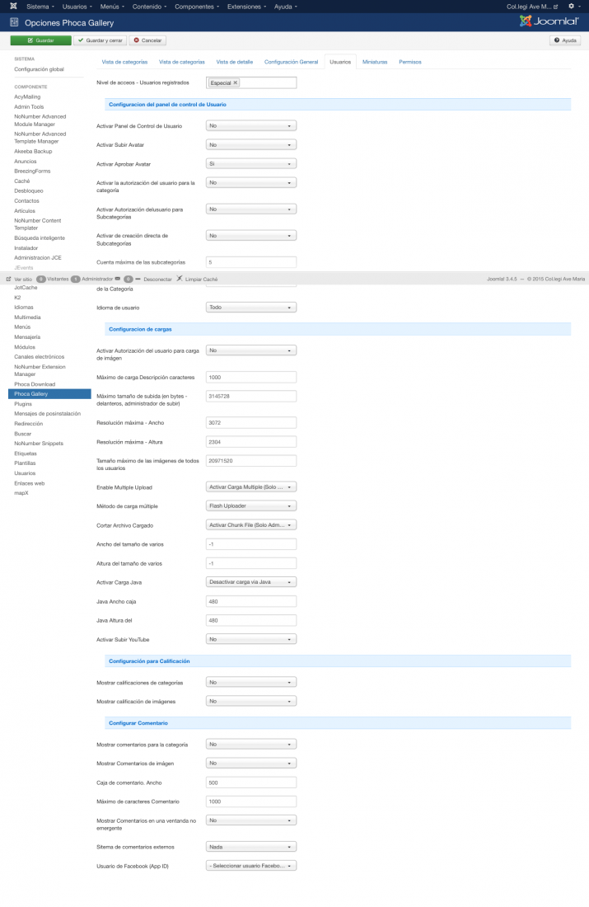Screen dimensions: 589x907
Task: Open the Componentes menu
Action: click(x=197, y=7)
